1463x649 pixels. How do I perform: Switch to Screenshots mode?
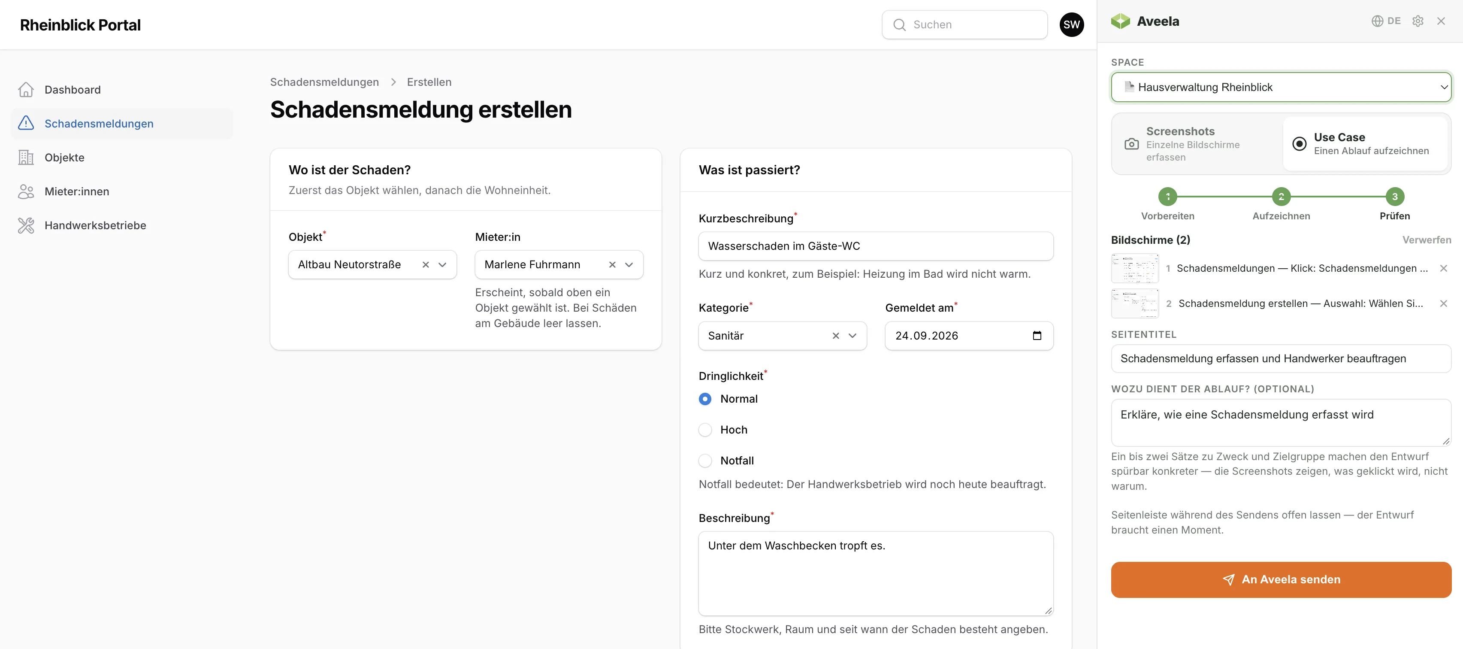[x=1197, y=144]
